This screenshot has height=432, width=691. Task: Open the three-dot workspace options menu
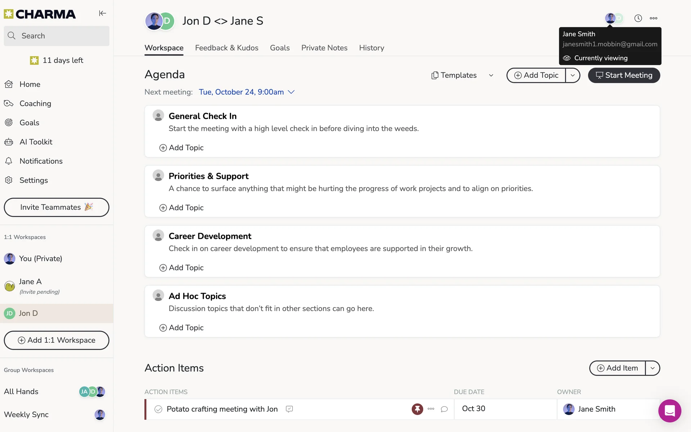654,18
